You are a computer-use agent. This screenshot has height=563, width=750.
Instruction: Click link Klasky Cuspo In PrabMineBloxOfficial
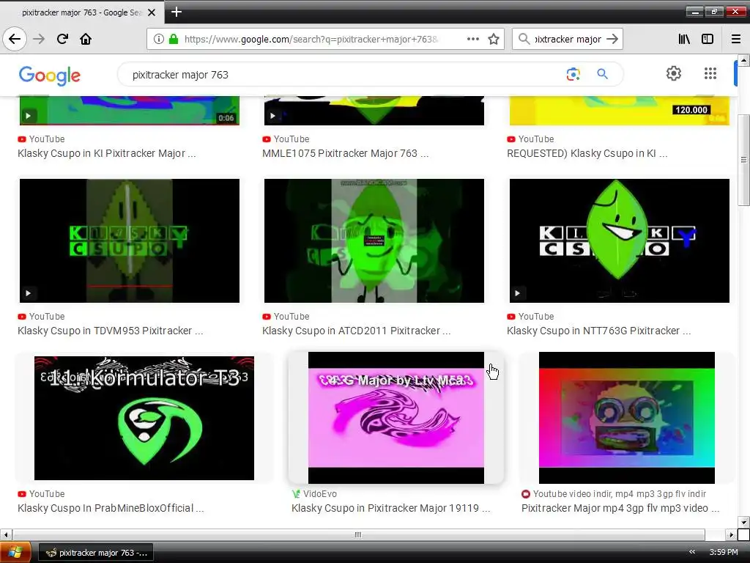point(111,508)
